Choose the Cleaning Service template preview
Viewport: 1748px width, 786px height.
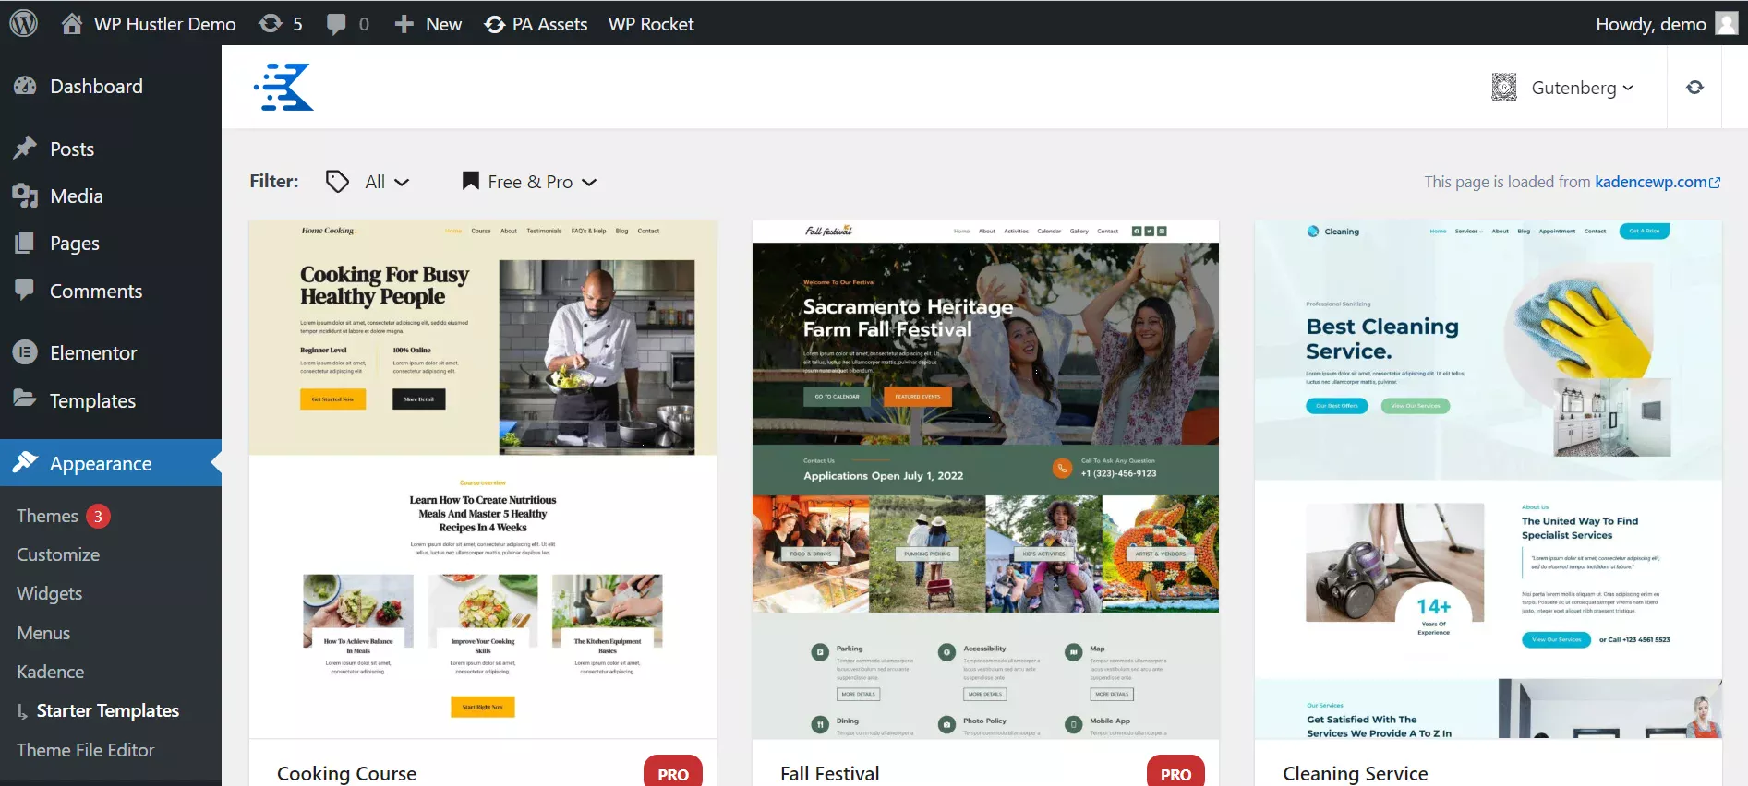click(x=1488, y=479)
